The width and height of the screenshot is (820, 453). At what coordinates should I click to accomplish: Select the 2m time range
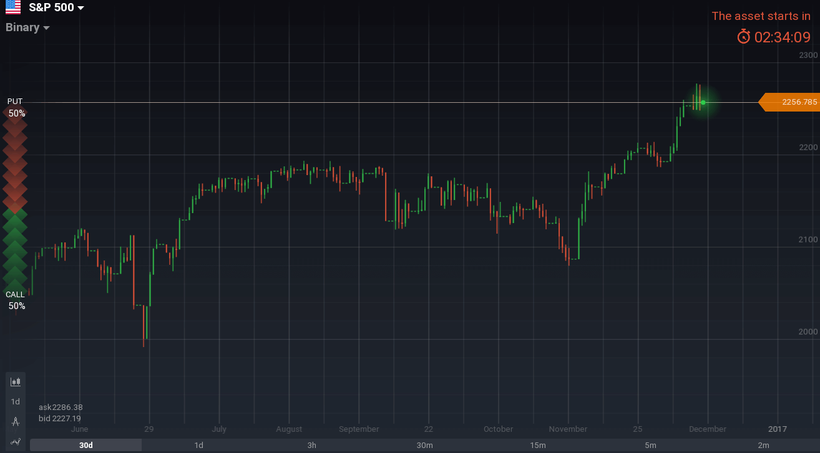(763, 445)
